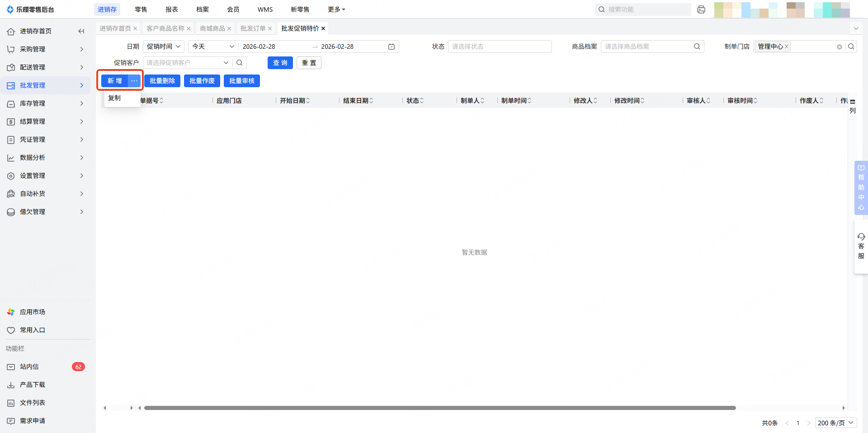
Task: Click the calendar icon in date range
Action: tap(392, 47)
